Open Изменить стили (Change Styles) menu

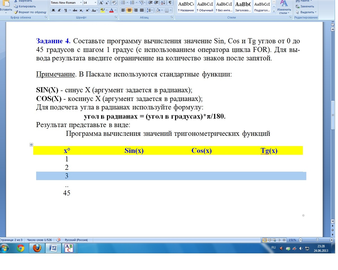[283, 7]
